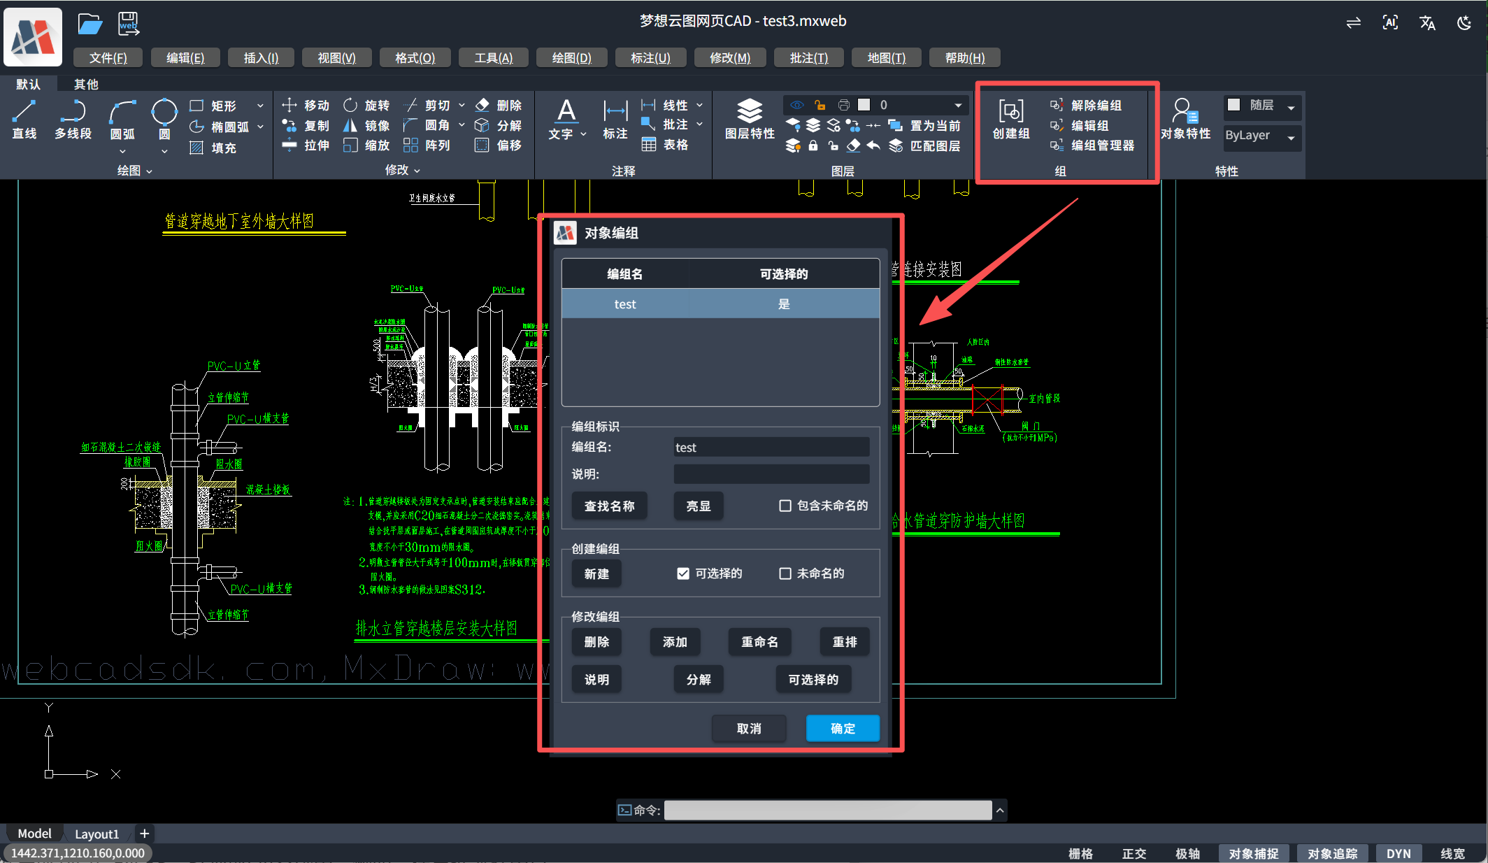1488x863 pixels.
Task: Expand the 圆弧 arc options arrow
Action: click(122, 150)
